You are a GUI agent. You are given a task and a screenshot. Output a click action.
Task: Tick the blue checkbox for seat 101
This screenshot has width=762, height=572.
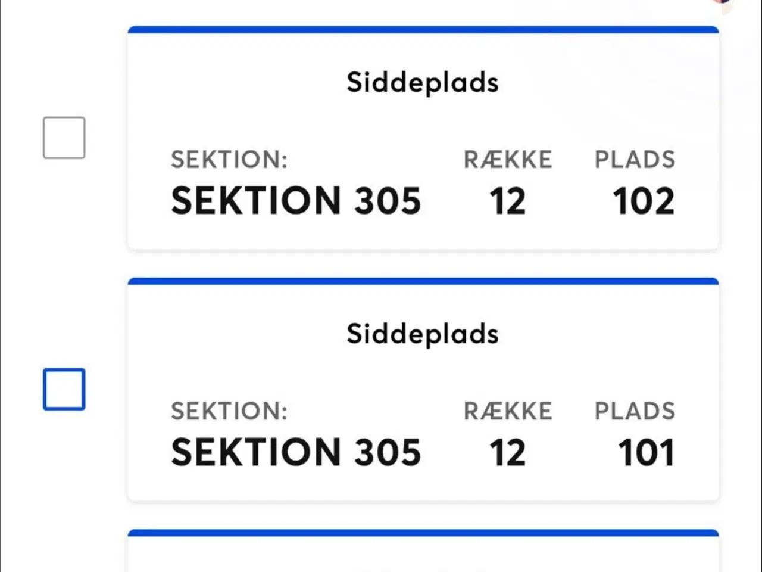(x=64, y=390)
